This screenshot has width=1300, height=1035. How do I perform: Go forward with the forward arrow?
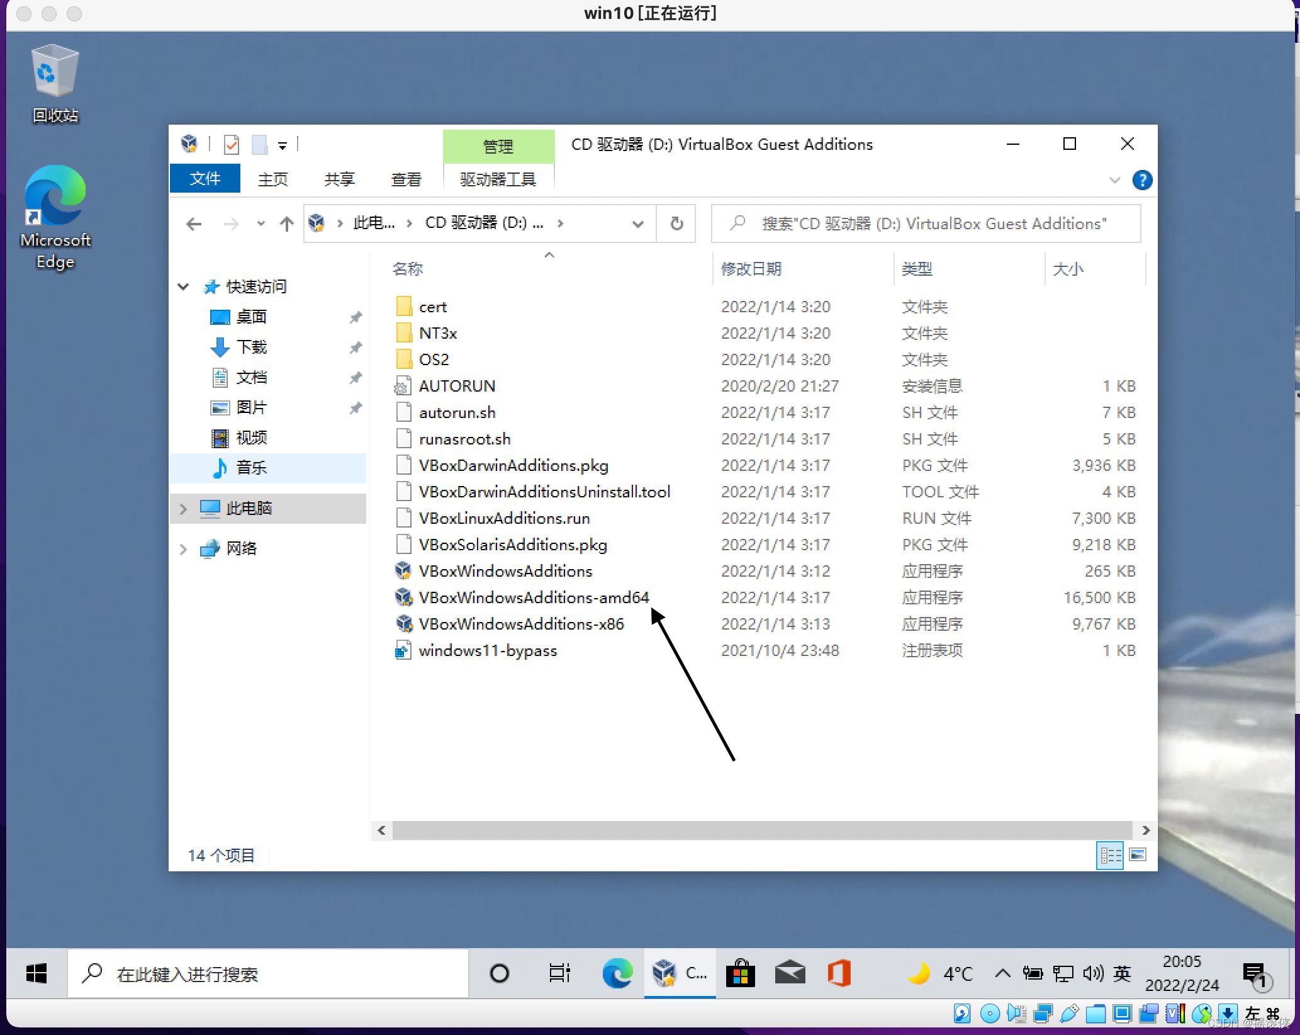[x=231, y=223]
